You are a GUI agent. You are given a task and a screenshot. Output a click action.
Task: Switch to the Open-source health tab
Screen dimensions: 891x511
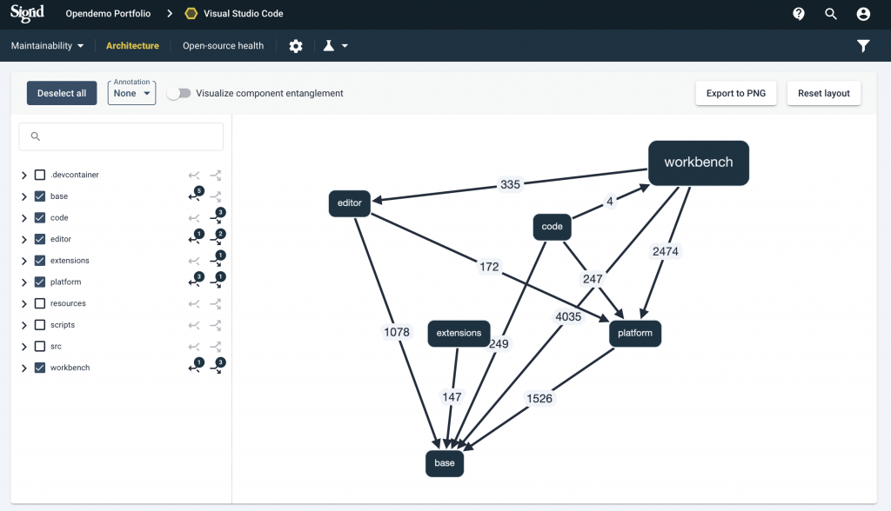click(224, 46)
